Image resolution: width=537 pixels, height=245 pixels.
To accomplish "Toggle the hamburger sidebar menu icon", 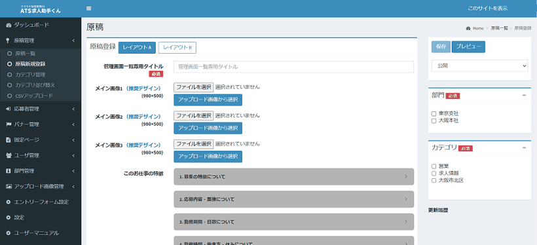I will [x=88, y=9].
